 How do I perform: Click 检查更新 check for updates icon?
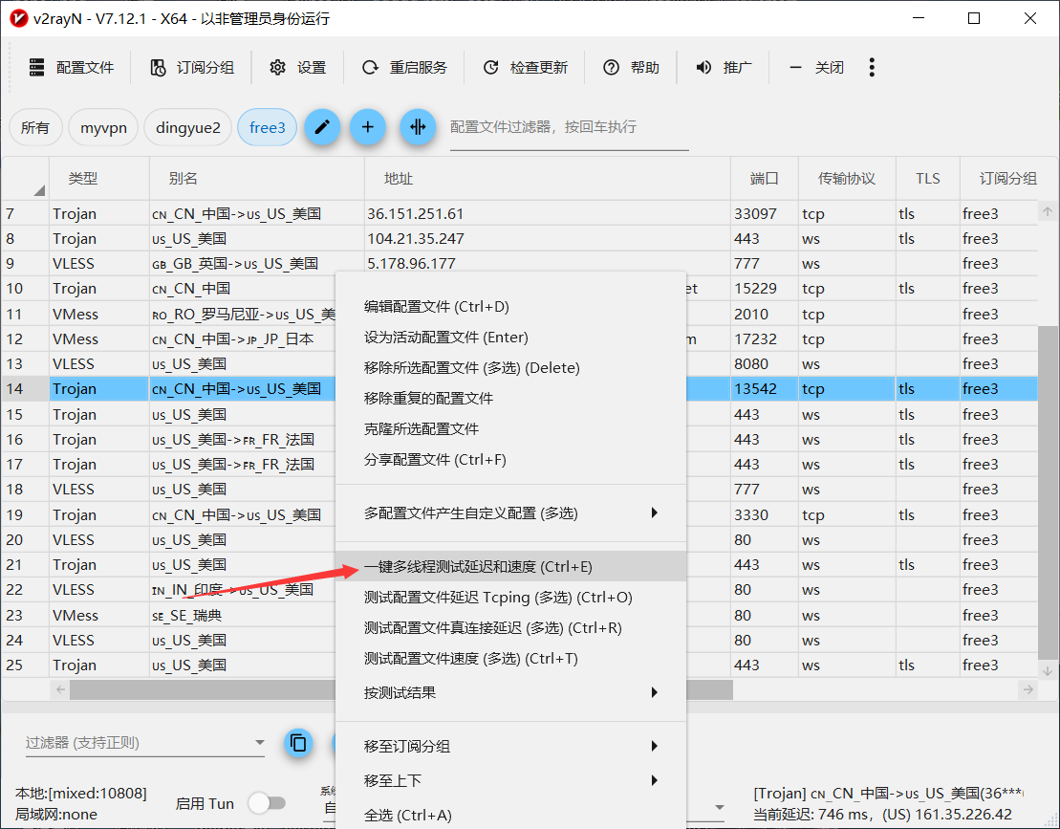pyautogui.click(x=491, y=68)
